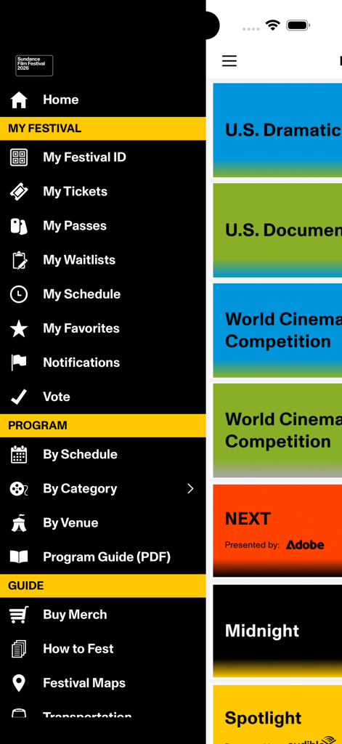
Task: Open How to Fest guide
Action: pyautogui.click(x=78, y=648)
